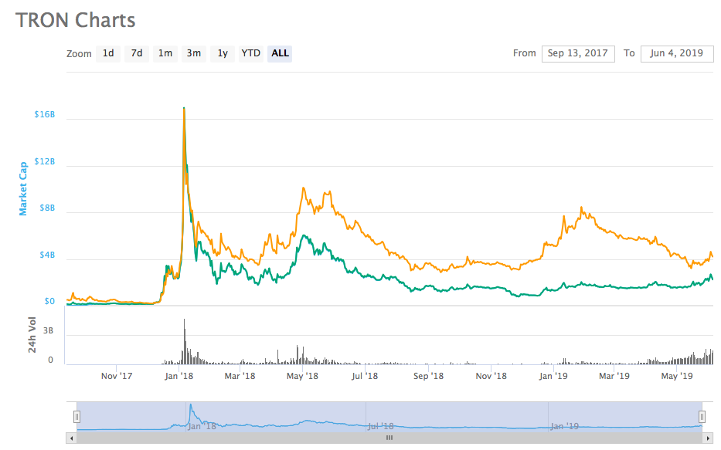Click the Zoom label
This screenshot has height=450, width=721.
79,54
